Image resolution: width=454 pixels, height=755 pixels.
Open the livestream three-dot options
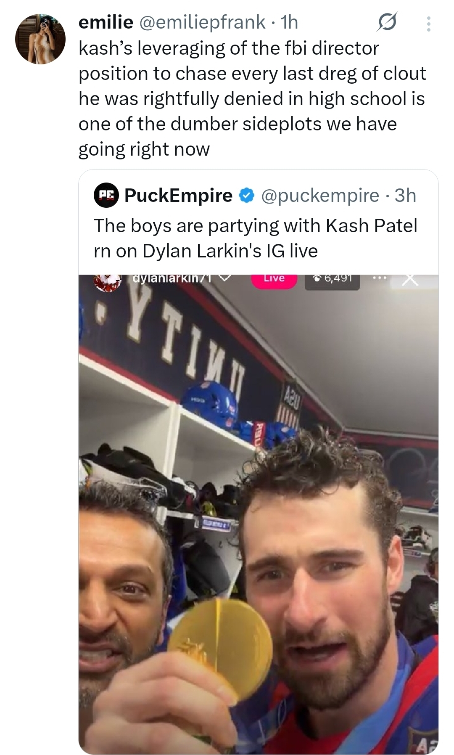379,278
